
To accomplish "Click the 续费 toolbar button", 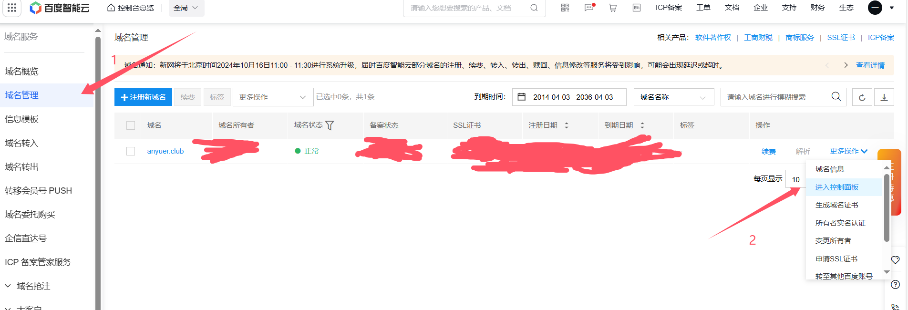I will click(187, 97).
